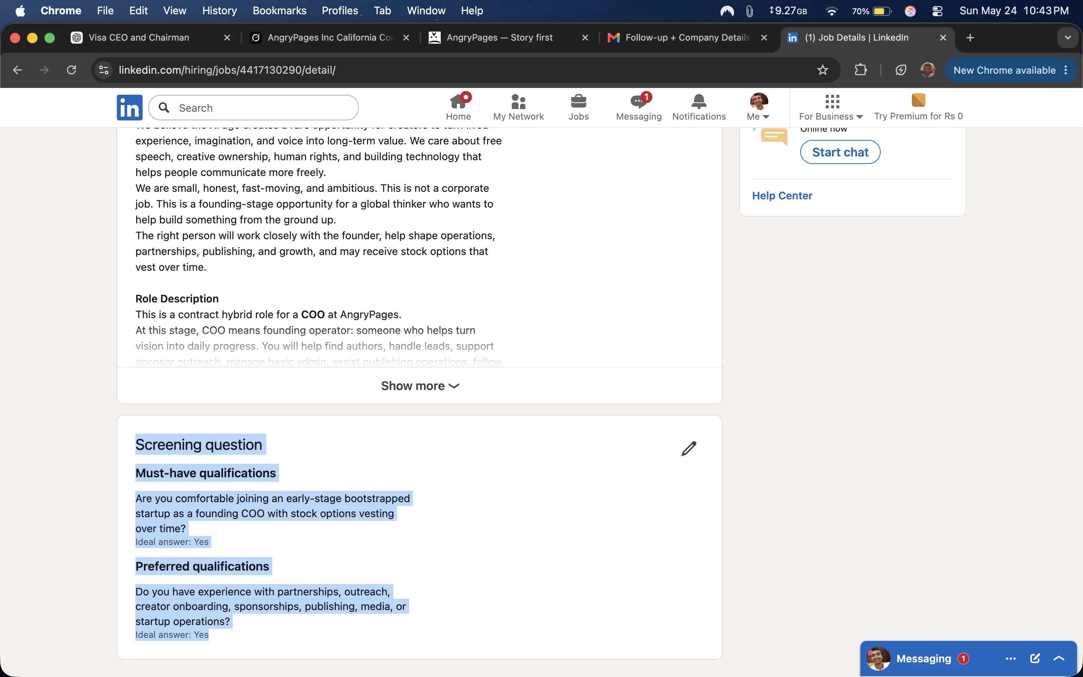The height and width of the screenshot is (677, 1083).
Task: Open the Notifications bell icon
Action: [x=699, y=108]
